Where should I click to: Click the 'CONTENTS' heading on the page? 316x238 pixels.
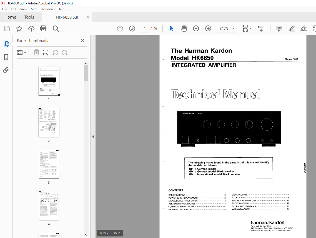[x=176, y=190]
